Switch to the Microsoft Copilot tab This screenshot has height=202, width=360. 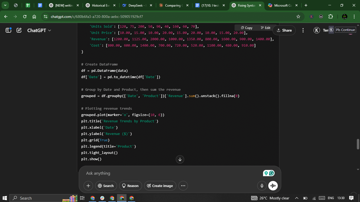[283, 5]
